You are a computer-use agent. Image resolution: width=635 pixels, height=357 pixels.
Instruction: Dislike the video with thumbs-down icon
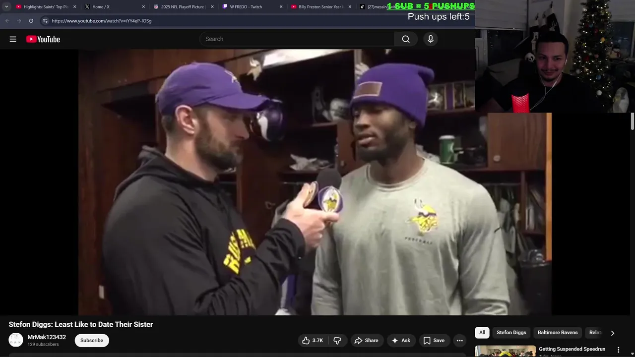click(337, 341)
